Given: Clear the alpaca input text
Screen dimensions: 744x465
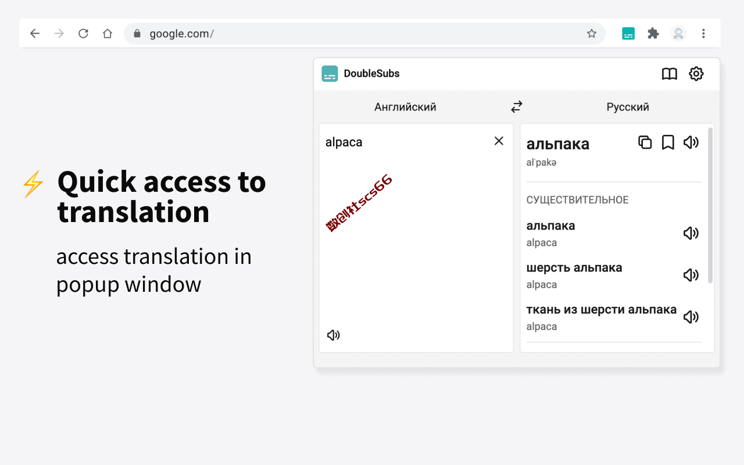Looking at the screenshot, I should click(x=499, y=141).
